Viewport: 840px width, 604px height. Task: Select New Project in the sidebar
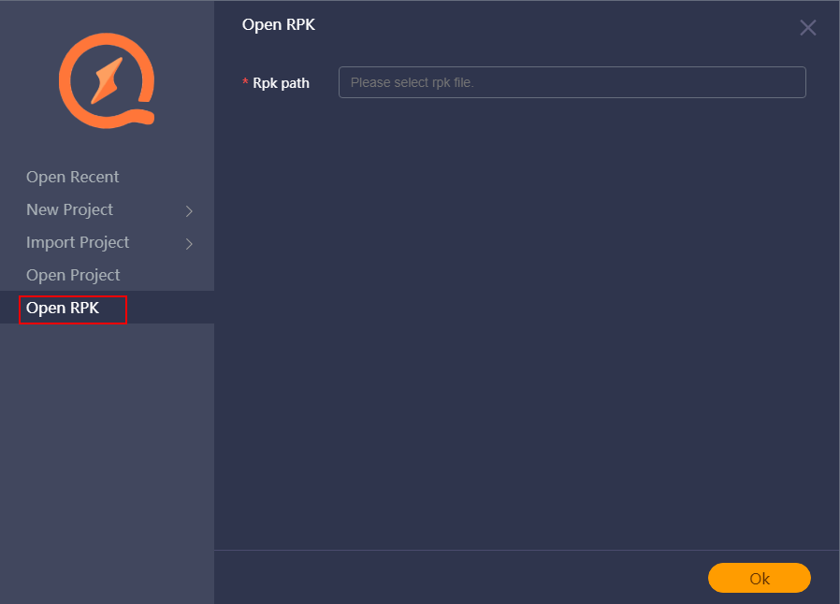coord(69,209)
